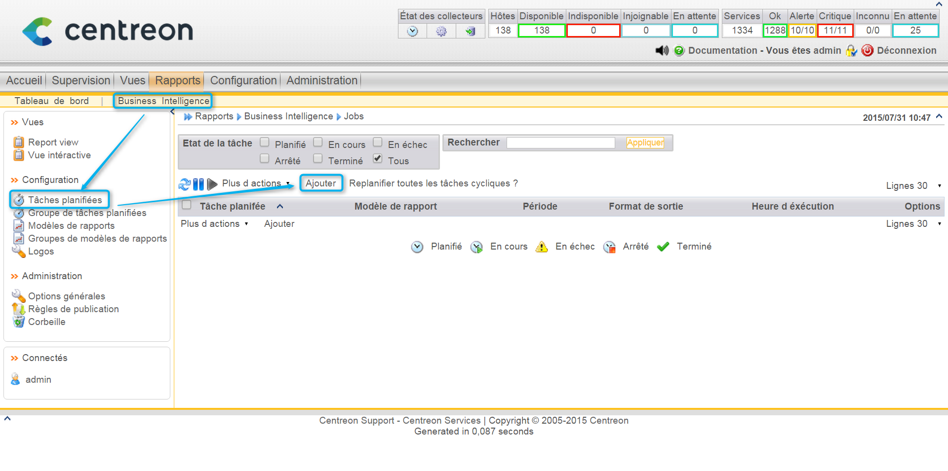This screenshot has width=948, height=471.
Task: Click the Groupes de modèles de rapports icon
Action: coord(19,239)
